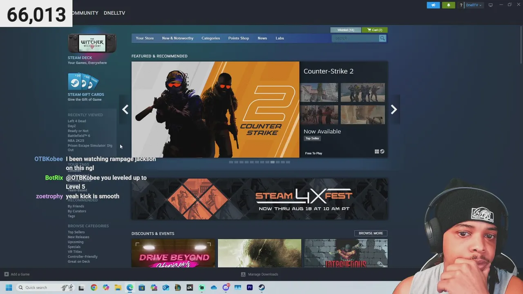Select fourth Counter-Strike 2 screenshot thumbnail

click(x=363, y=115)
